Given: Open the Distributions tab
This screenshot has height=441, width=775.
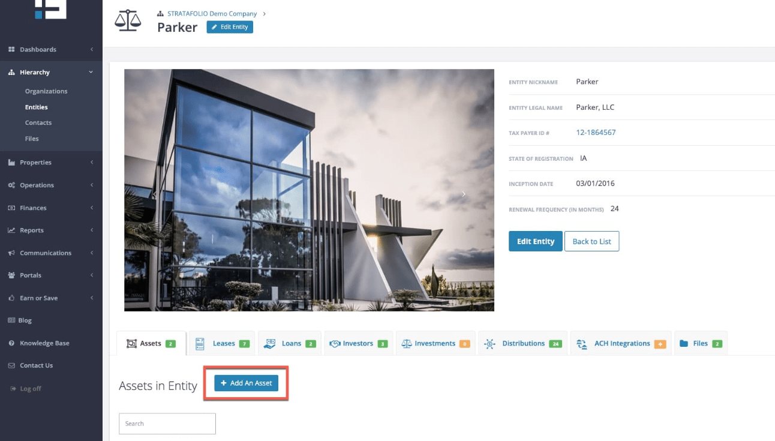Looking at the screenshot, I should coord(522,343).
